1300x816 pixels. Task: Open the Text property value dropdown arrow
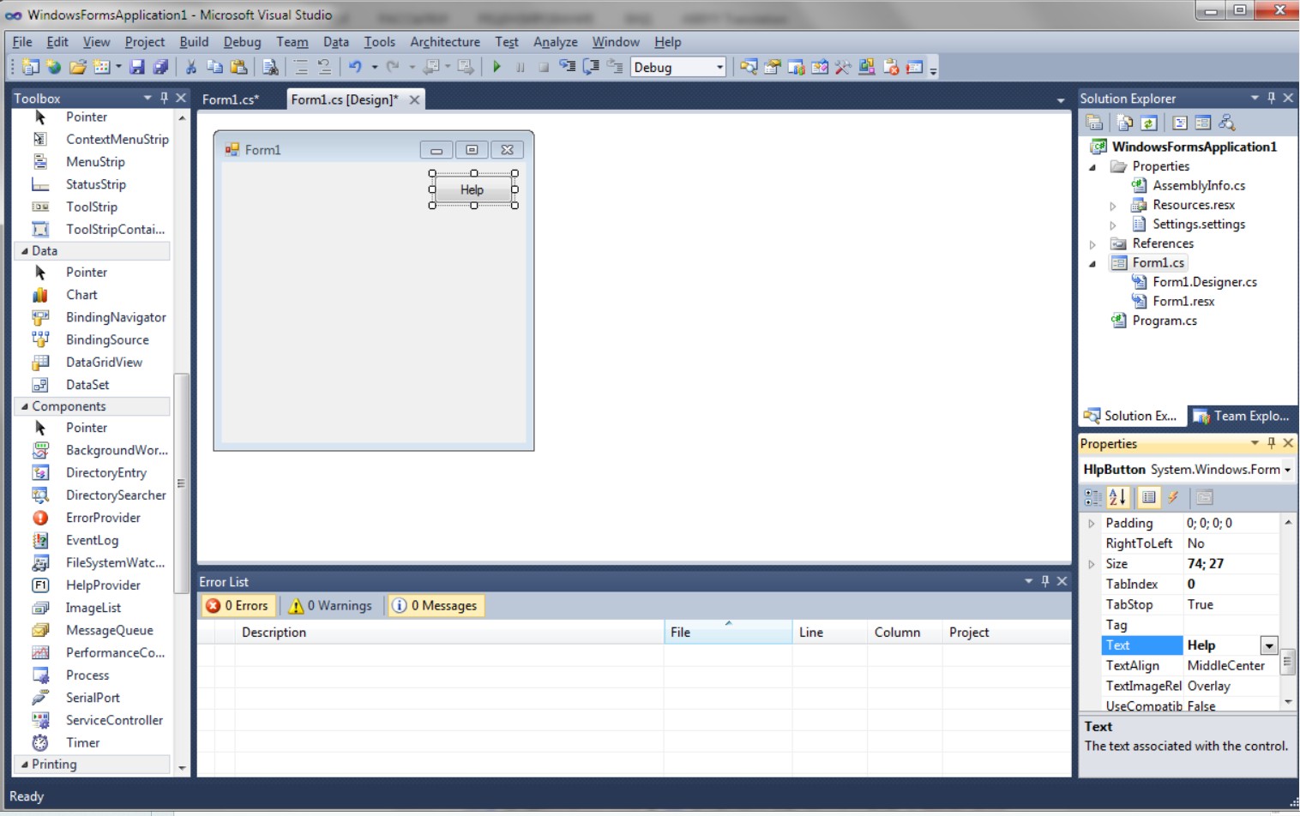[x=1269, y=646]
